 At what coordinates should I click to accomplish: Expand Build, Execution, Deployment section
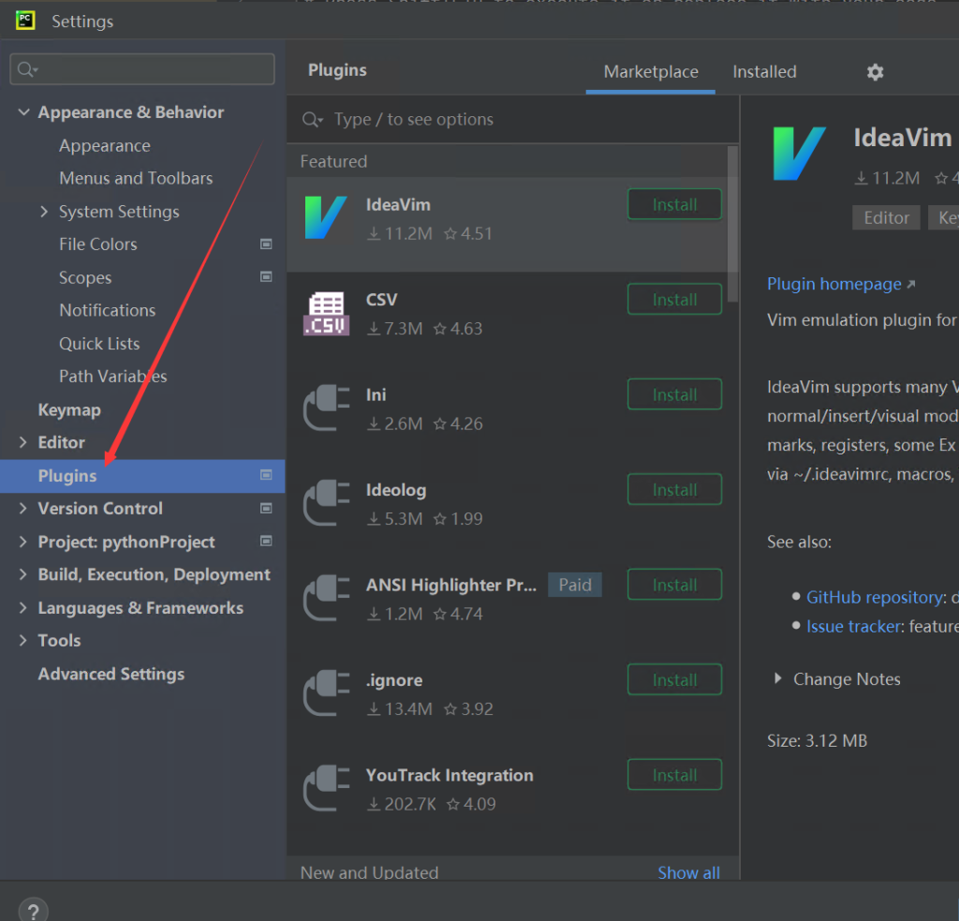23,574
